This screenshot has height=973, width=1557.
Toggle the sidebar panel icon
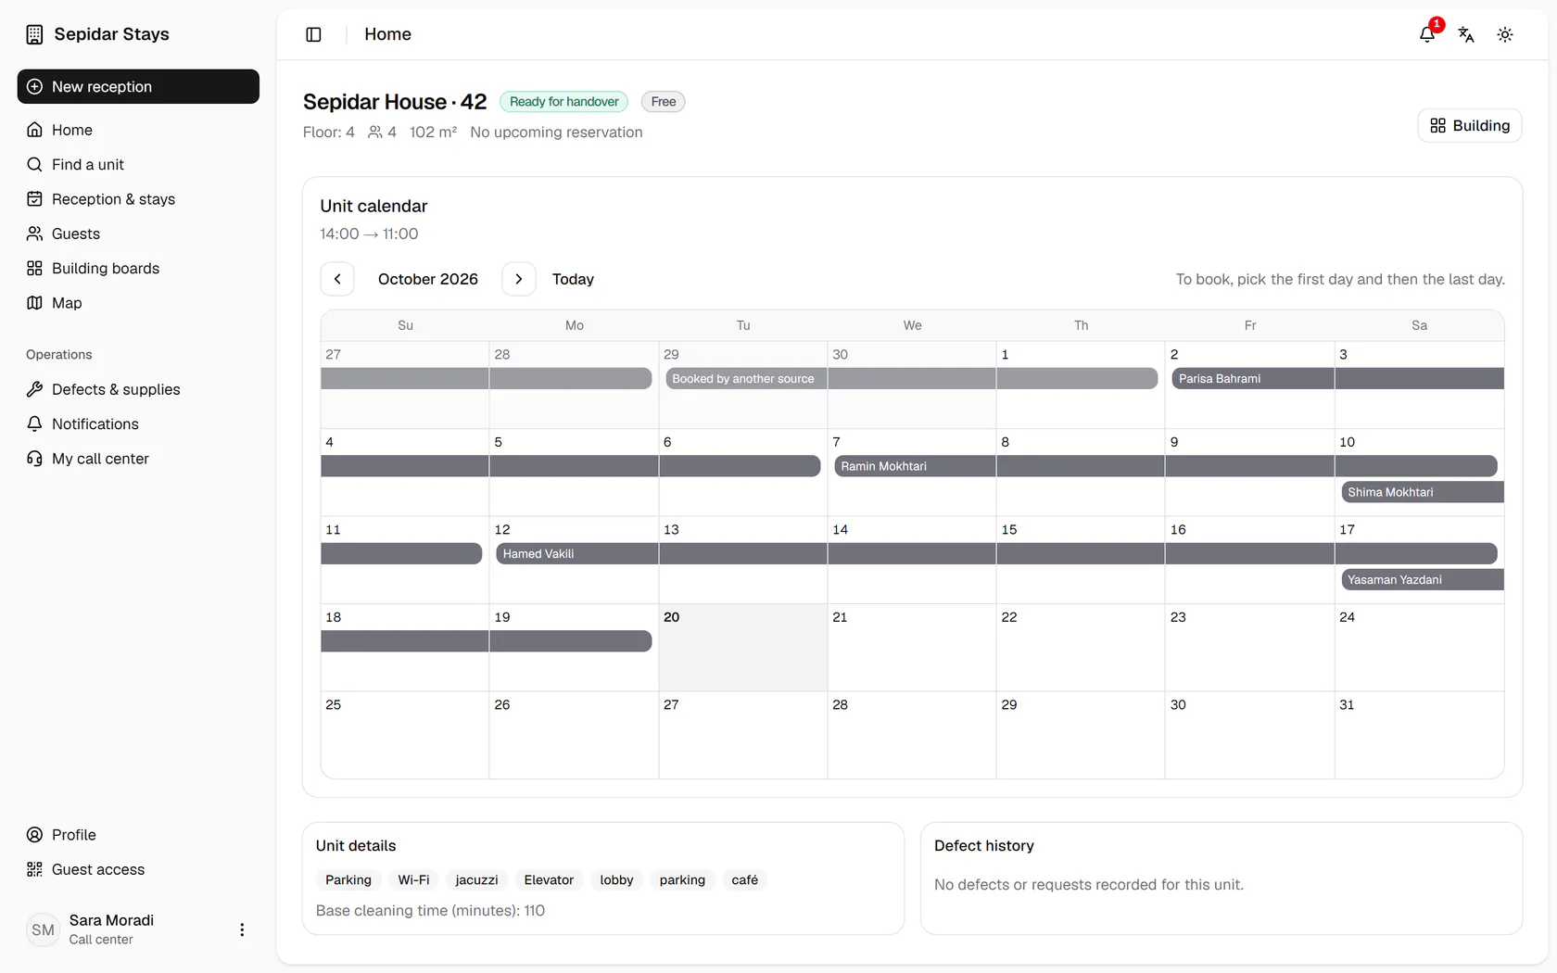[313, 34]
